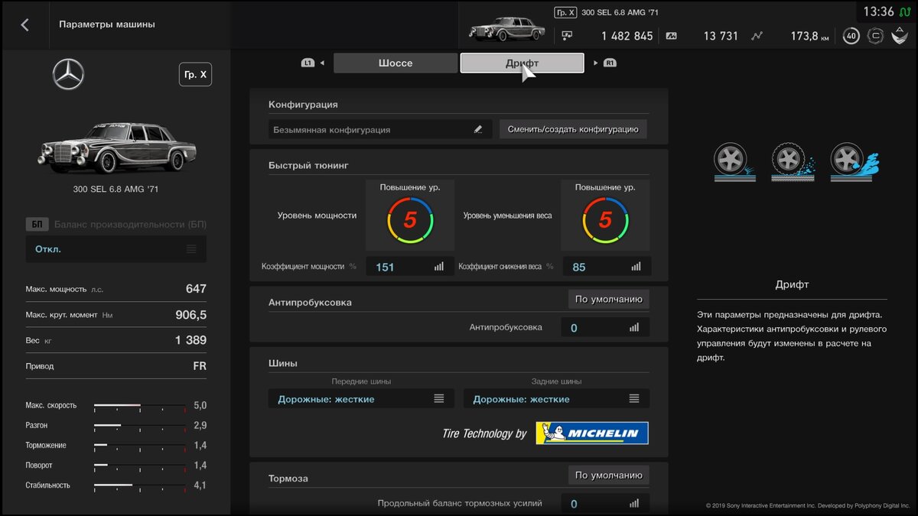Image resolution: width=918 pixels, height=516 pixels.
Task: Click the Вес value 1 389
Action: (x=190, y=340)
